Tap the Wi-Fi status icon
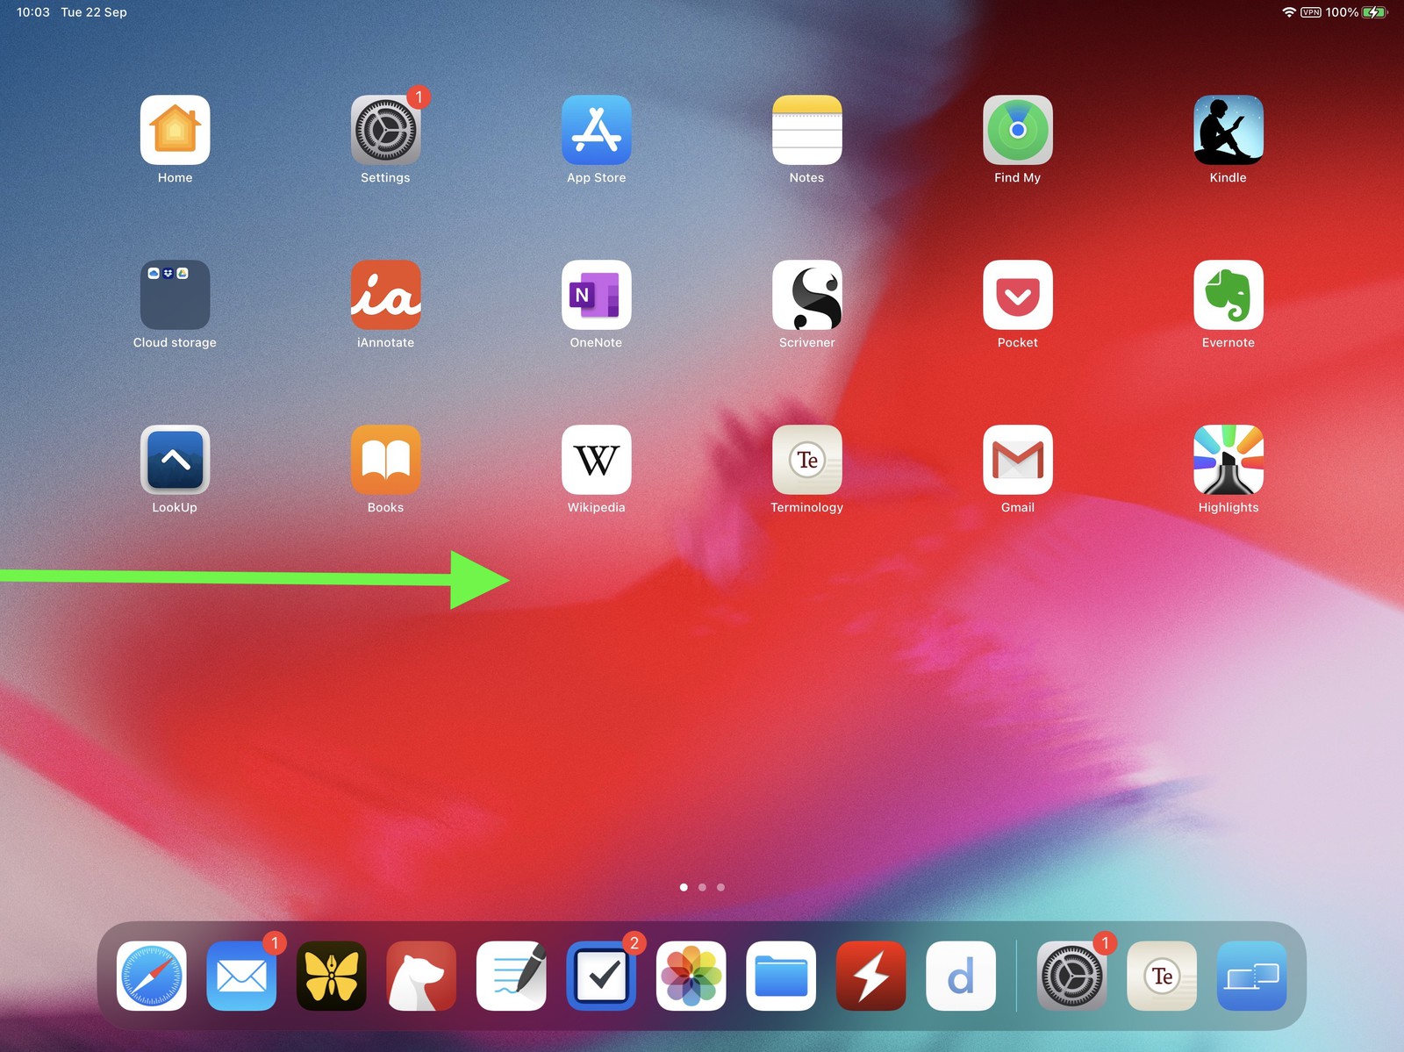Viewport: 1404px width, 1052px height. point(1289,12)
